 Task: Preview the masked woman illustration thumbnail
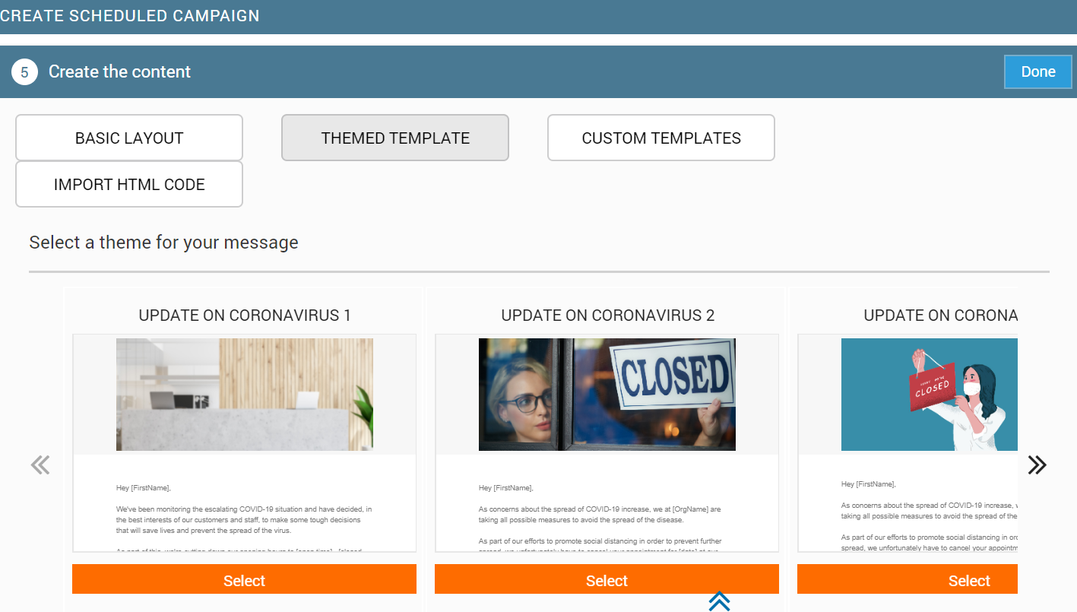point(930,395)
